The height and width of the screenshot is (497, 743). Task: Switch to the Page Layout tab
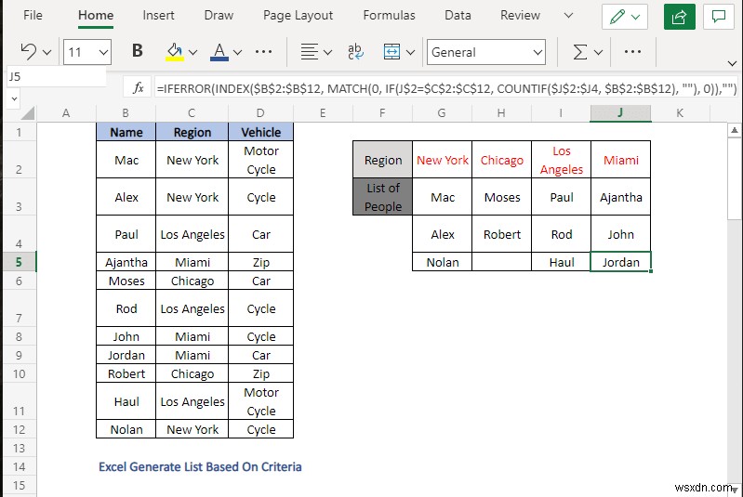pyautogui.click(x=299, y=15)
